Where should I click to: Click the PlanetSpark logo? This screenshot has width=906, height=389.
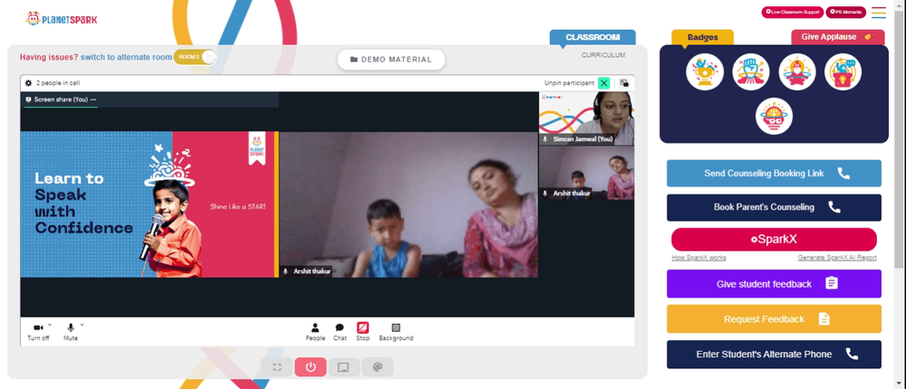62,19
